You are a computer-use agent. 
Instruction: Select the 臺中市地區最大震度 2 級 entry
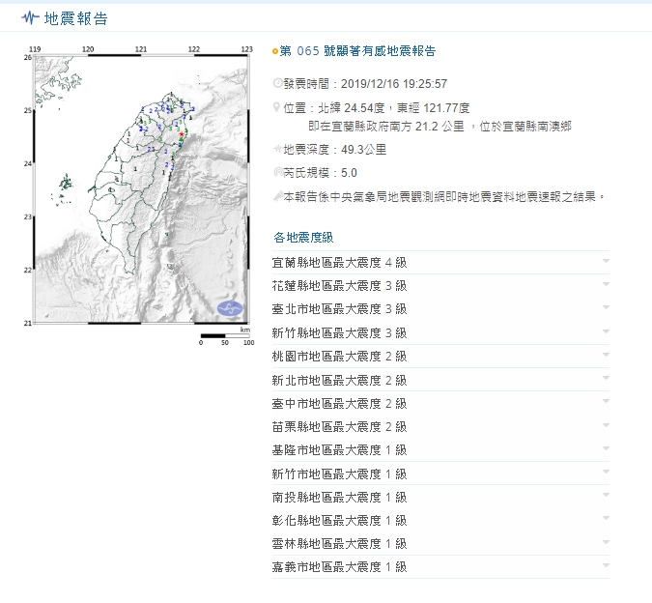click(340, 403)
